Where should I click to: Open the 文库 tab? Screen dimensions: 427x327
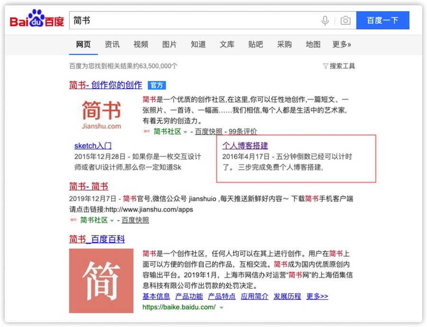tap(227, 44)
